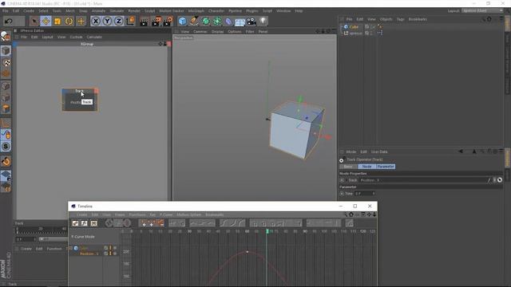Add a Cube primitive object

tap(183, 22)
